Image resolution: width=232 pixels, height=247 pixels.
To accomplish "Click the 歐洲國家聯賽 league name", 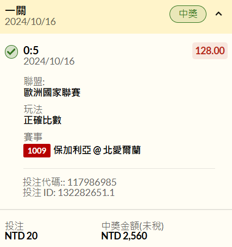I will (52, 92).
